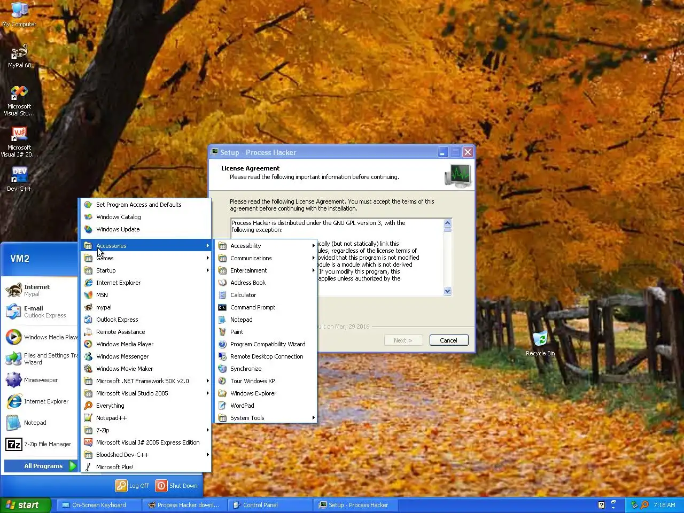Click the WordPad icon in Accessories

[222, 406]
